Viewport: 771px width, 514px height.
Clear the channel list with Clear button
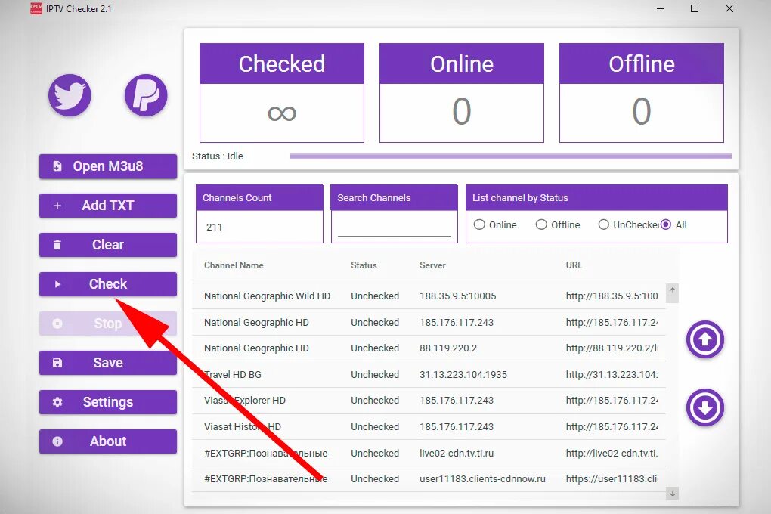click(x=108, y=245)
